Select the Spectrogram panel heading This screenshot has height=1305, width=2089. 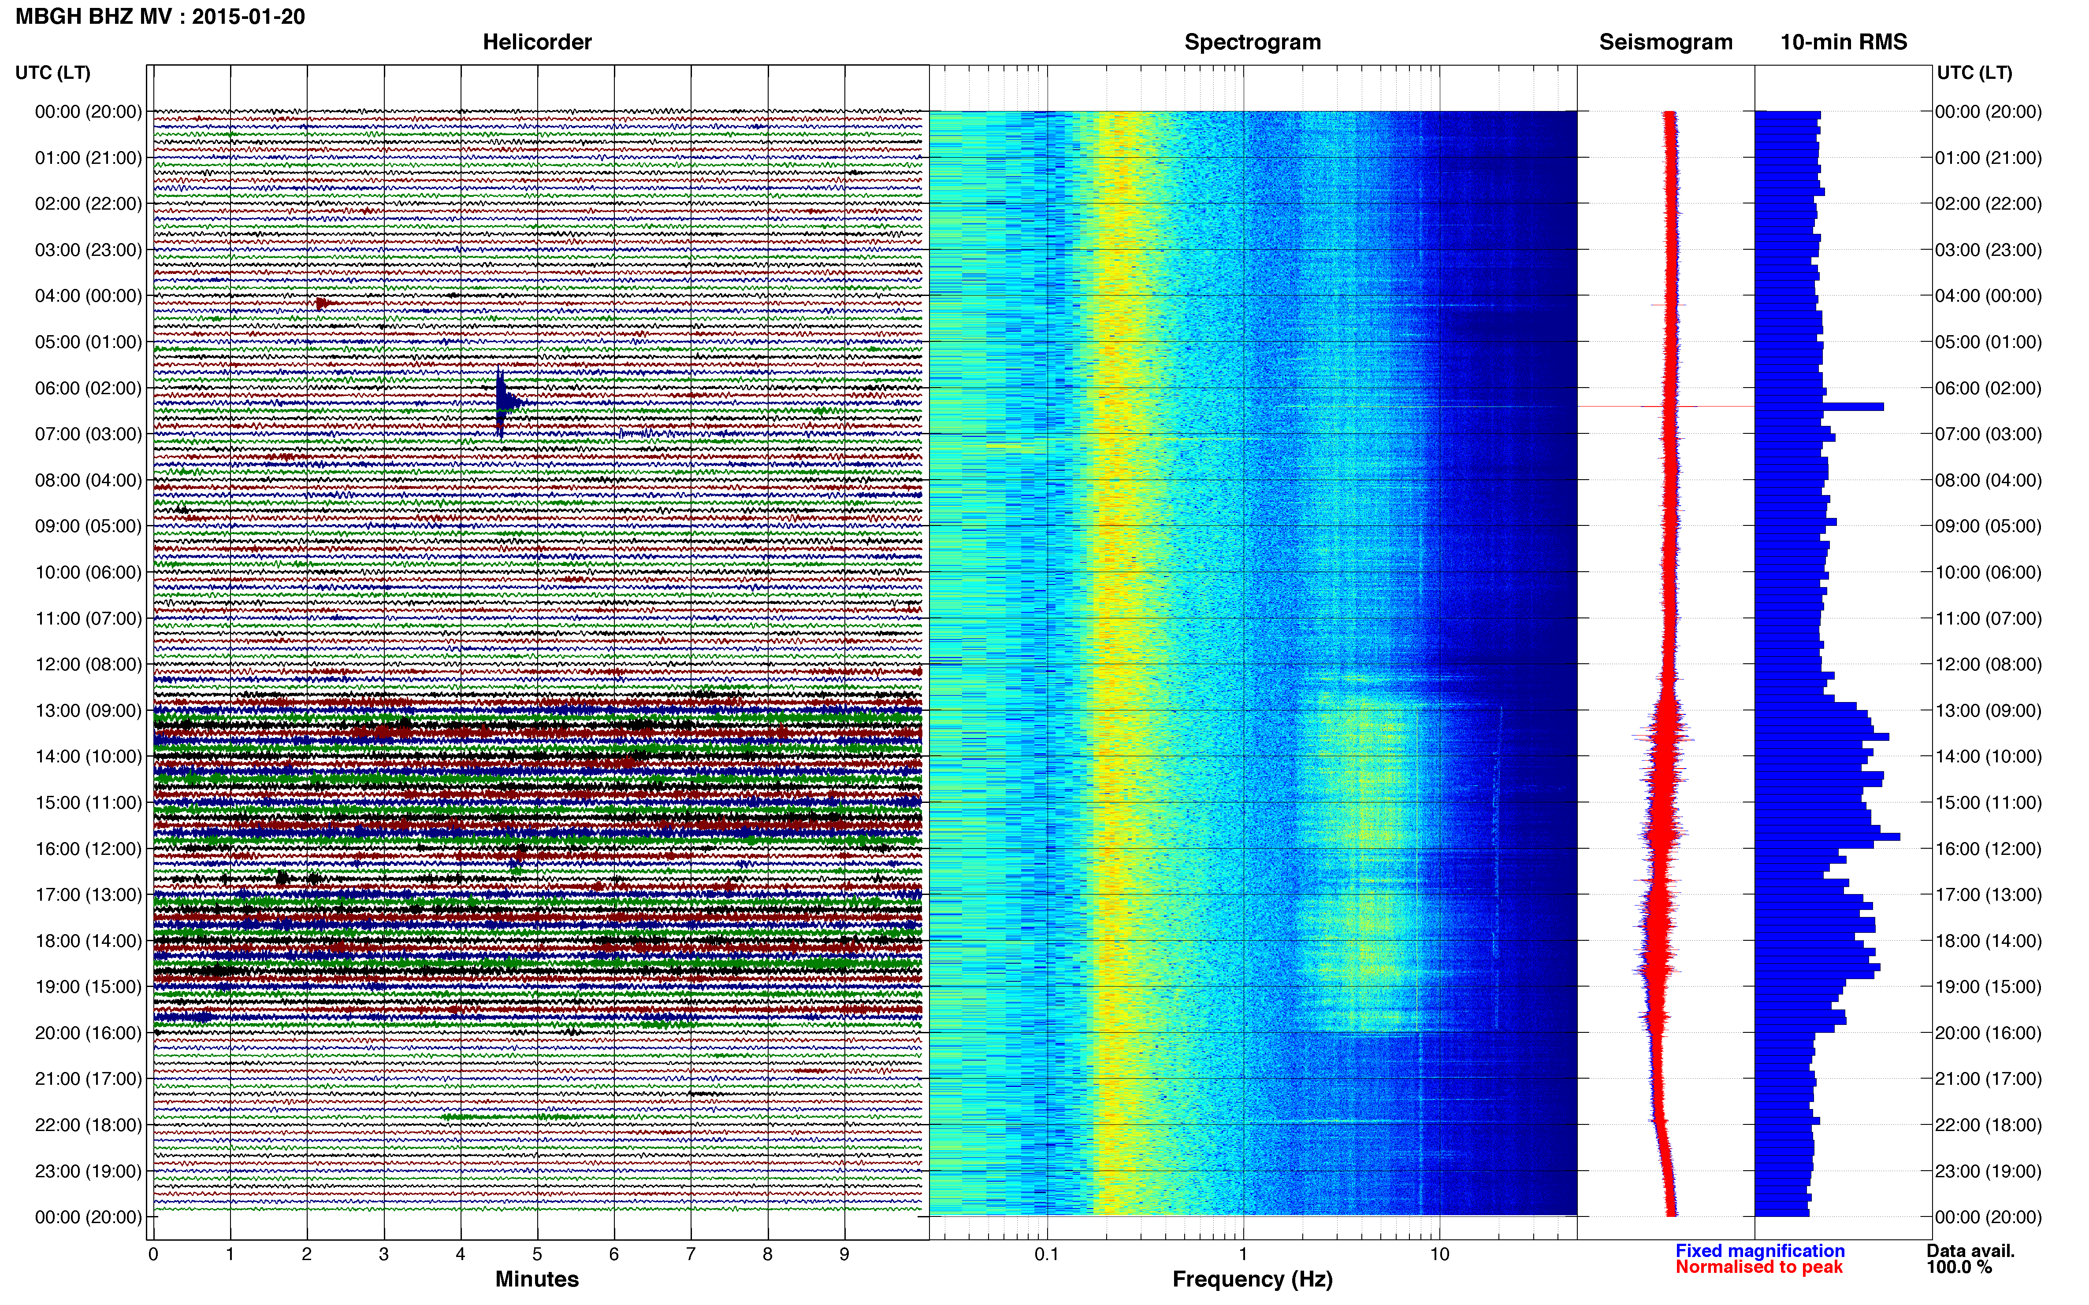pos(1252,42)
